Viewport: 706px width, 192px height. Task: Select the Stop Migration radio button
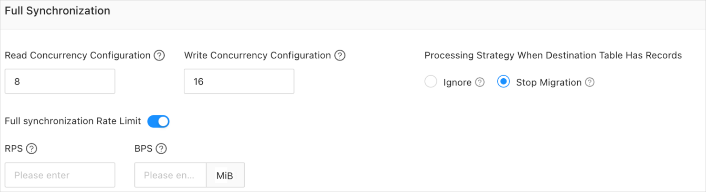pyautogui.click(x=503, y=81)
